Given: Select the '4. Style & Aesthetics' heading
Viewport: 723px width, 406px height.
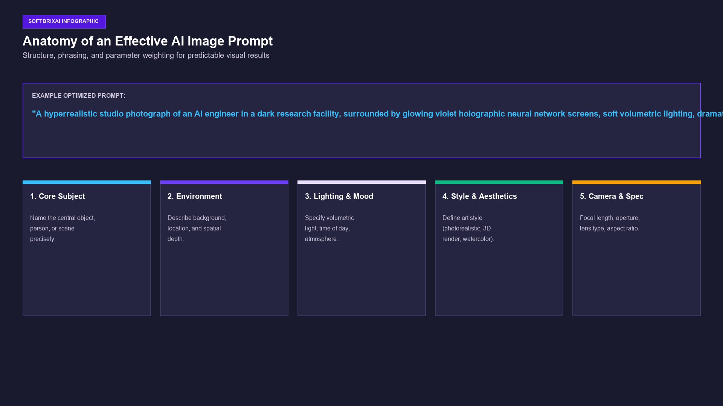Looking at the screenshot, I should (x=480, y=196).
